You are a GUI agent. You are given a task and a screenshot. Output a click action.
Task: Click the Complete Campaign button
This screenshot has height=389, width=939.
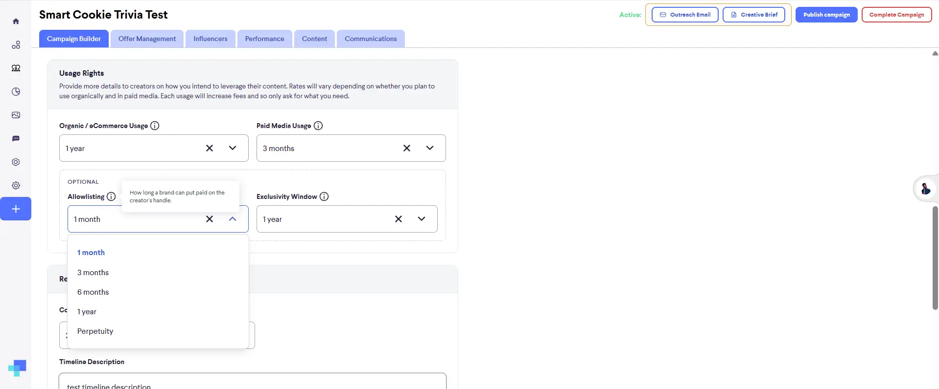[x=897, y=15]
